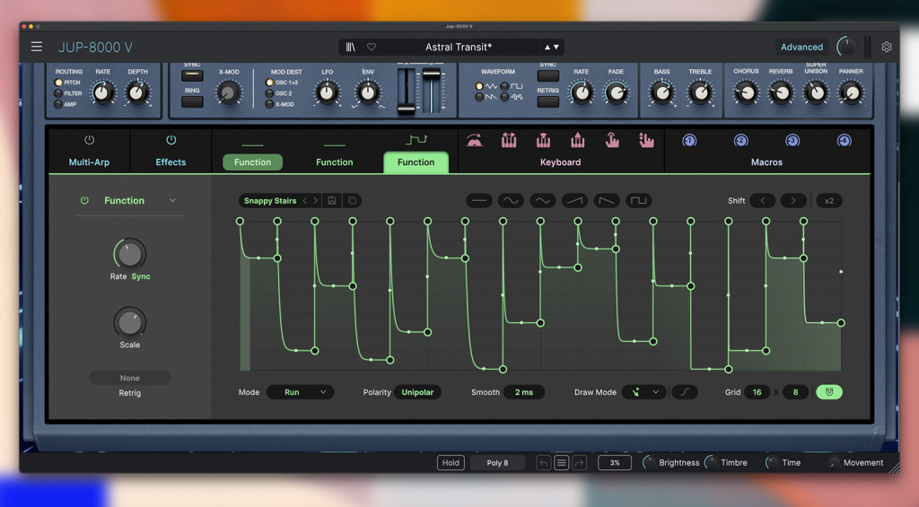
Task: Select the third active Function tab
Action: [x=416, y=162]
